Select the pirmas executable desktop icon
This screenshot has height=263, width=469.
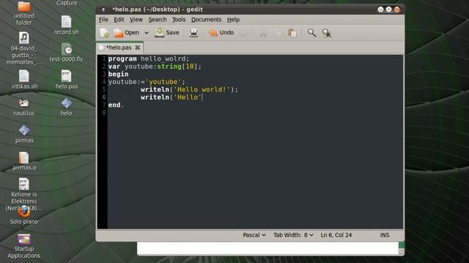point(24,134)
